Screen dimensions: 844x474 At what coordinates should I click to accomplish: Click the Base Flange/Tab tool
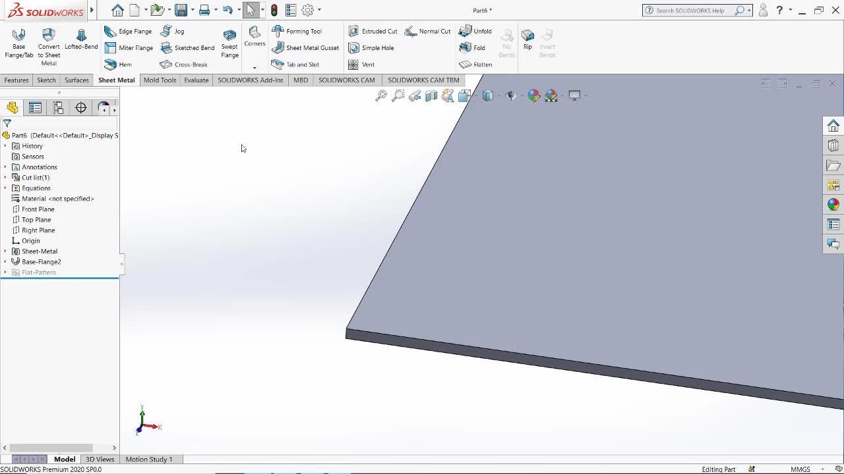pos(18,43)
